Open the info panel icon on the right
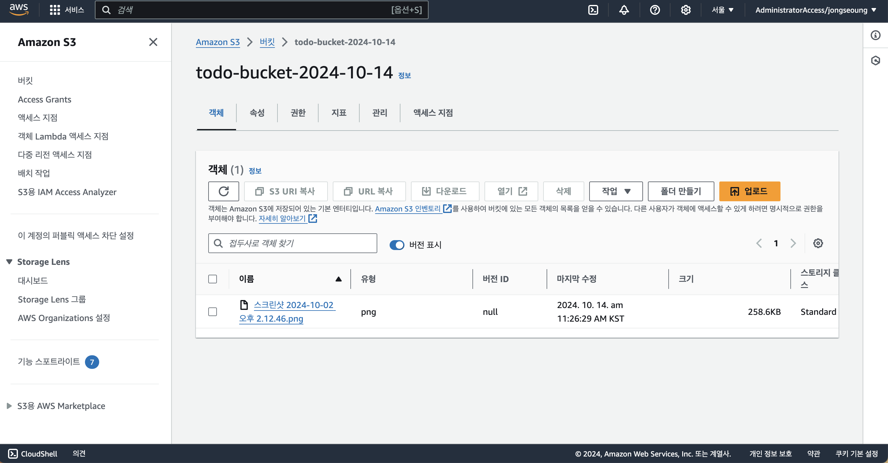The image size is (888, 463). [875, 35]
